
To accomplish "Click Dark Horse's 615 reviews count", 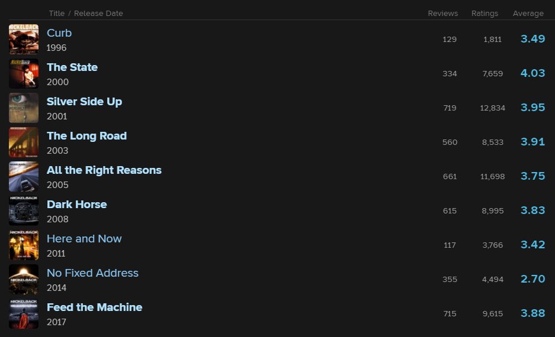I will 450,210.
